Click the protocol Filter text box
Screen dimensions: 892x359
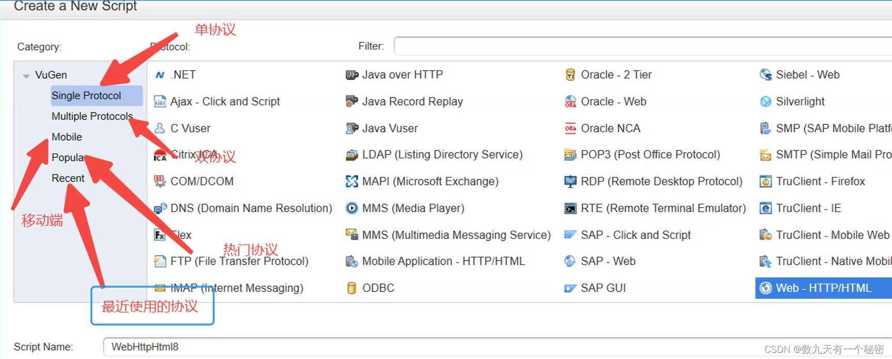[643, 46]
